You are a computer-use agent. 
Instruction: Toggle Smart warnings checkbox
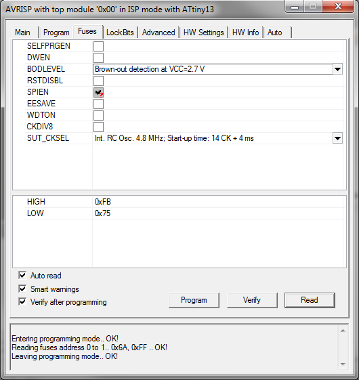pyautogui.click(x=22, y=289)
